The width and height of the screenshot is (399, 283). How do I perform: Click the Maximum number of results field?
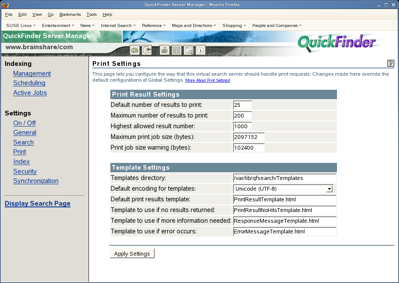(x=242, y=115)
